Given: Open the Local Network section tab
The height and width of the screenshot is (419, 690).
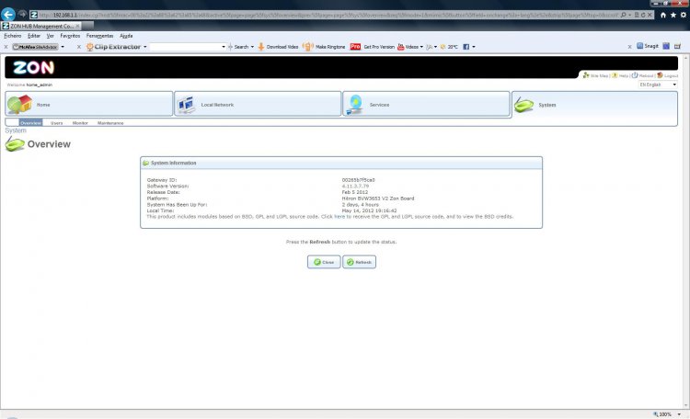Looking at the screenshot, I should [x=258, y=104].
